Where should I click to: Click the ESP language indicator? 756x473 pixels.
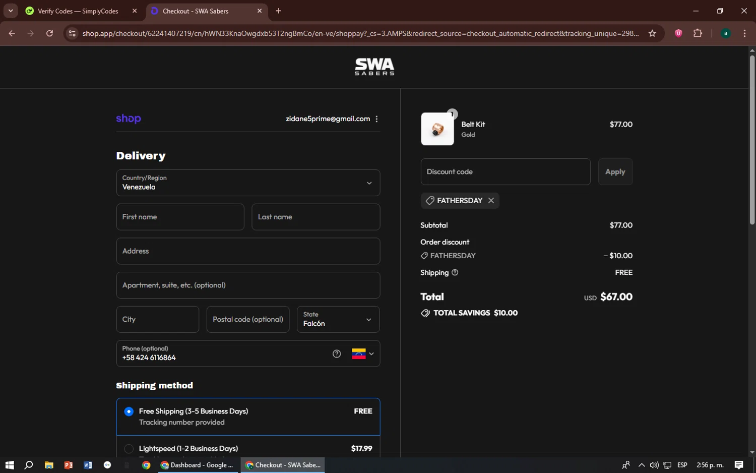coord(682,465)
